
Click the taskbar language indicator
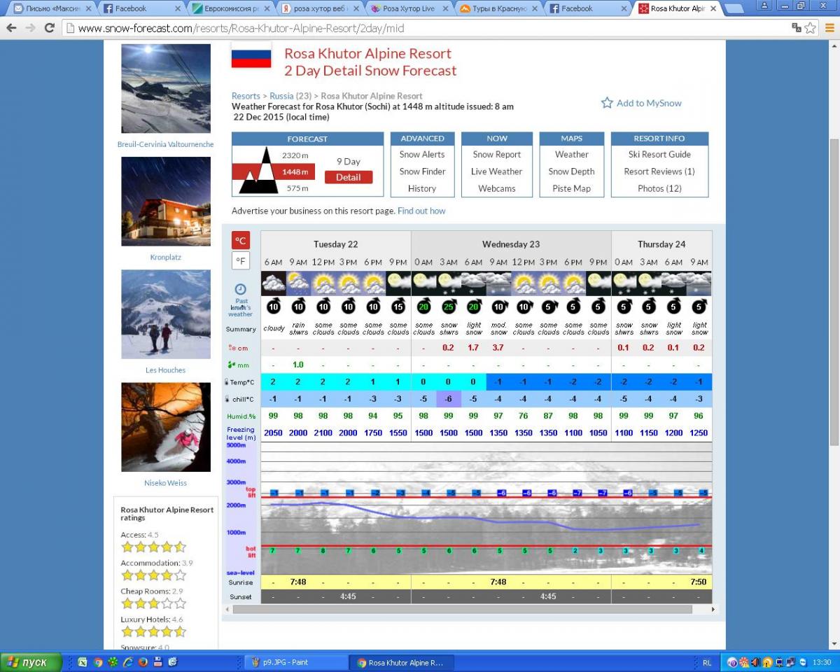click(707, 662)
